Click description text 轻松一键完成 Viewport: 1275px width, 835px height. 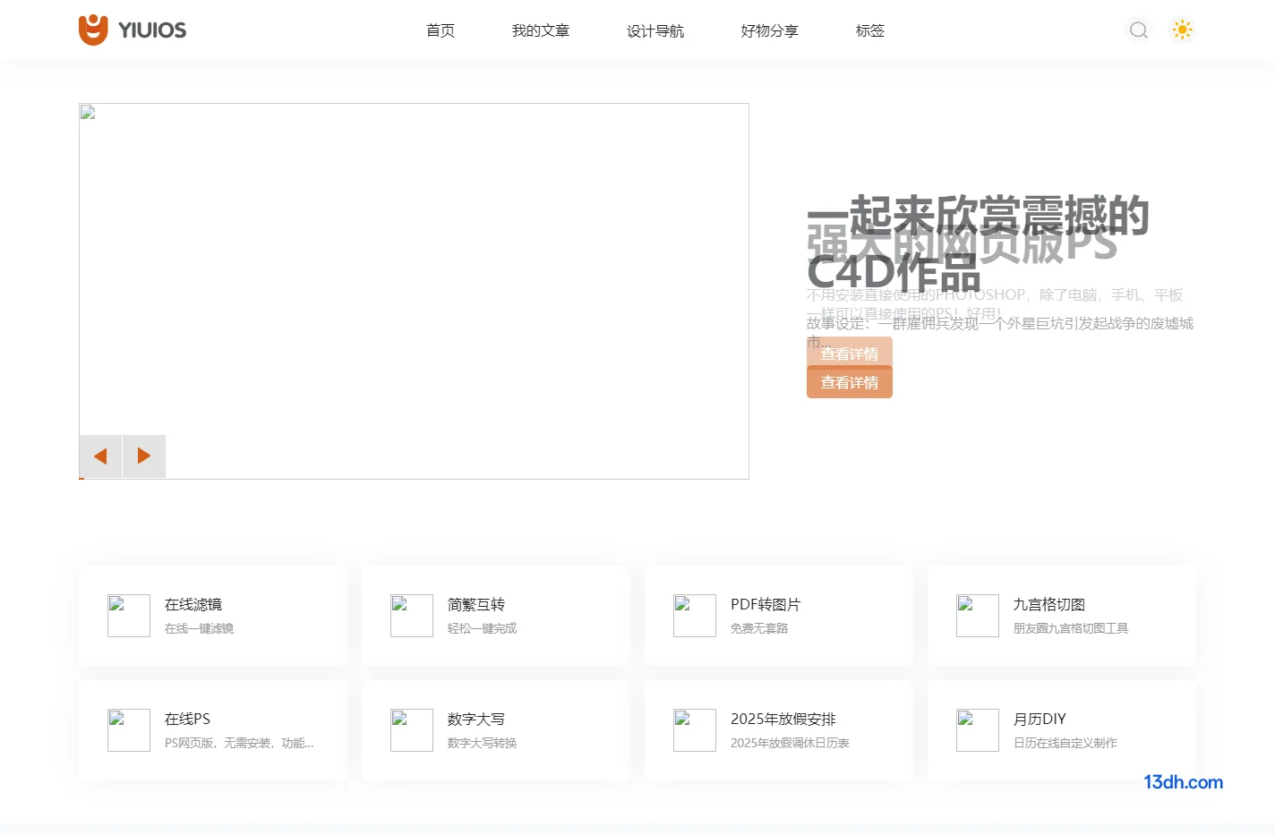tap(482, 629)
